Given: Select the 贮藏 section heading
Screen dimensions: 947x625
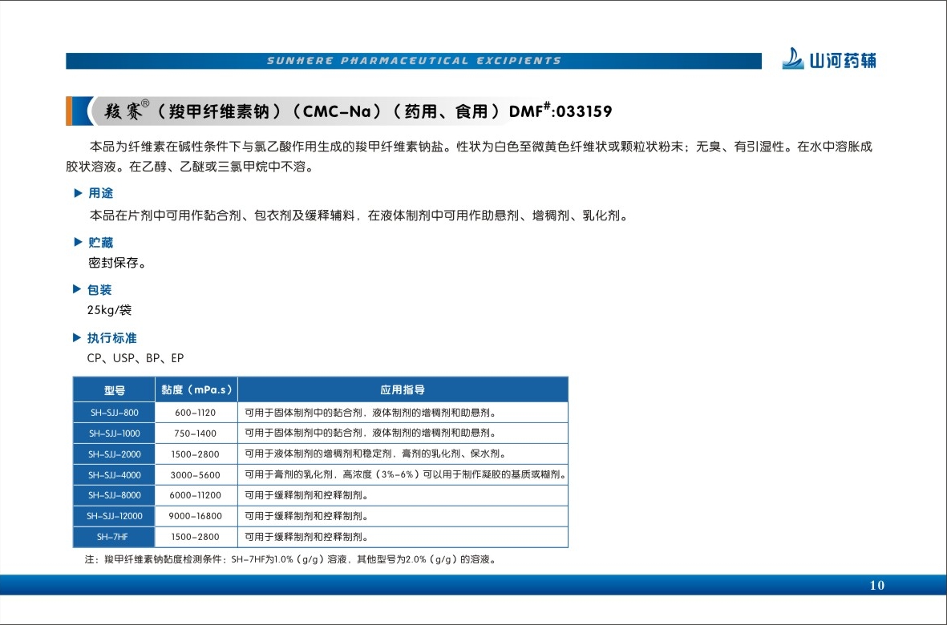Looking at the screenshot, I should (100, 243).
